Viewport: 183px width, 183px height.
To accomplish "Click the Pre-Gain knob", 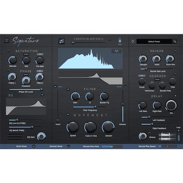I will (x=40, y=60).
